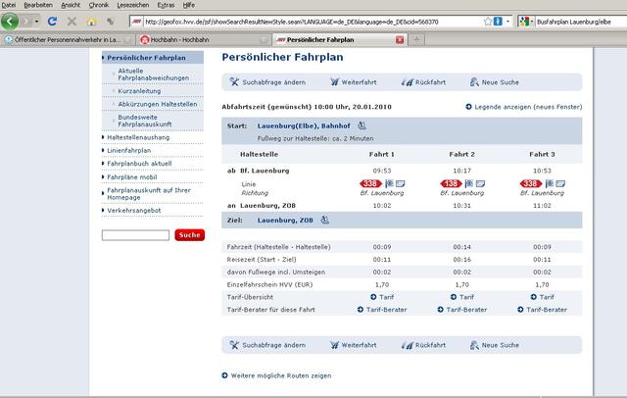Click the walking-route icon next to Lauenburg(Elbe), Bahnhof

pyautogui.click(x=362, y=125)
